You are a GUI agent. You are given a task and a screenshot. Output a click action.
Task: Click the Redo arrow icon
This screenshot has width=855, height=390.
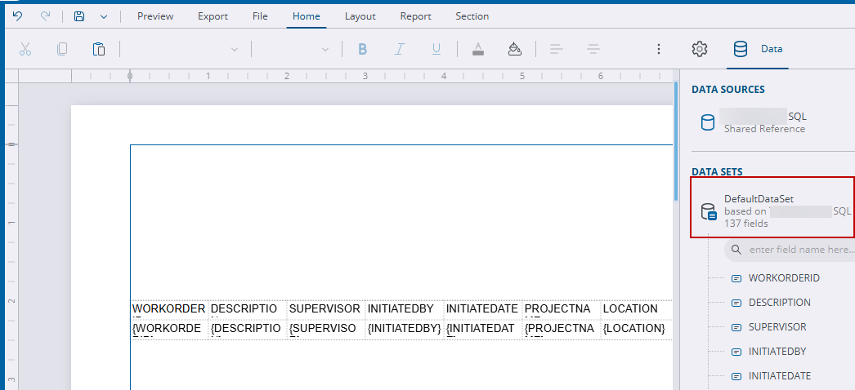(x=46, y=16)
